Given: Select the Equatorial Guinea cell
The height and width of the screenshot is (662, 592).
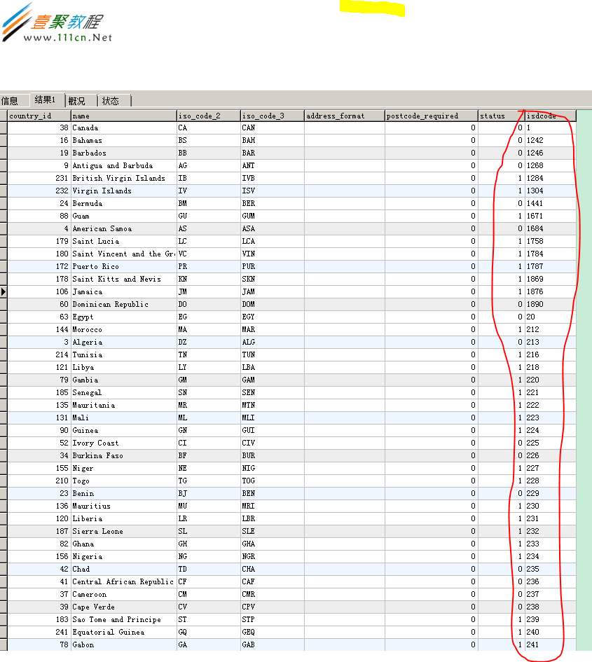Looking at the screenshot, I should (124, 632).
